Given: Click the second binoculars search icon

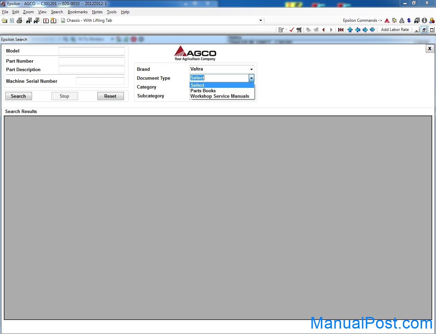Looking at the screenshot, I should 36,20.
